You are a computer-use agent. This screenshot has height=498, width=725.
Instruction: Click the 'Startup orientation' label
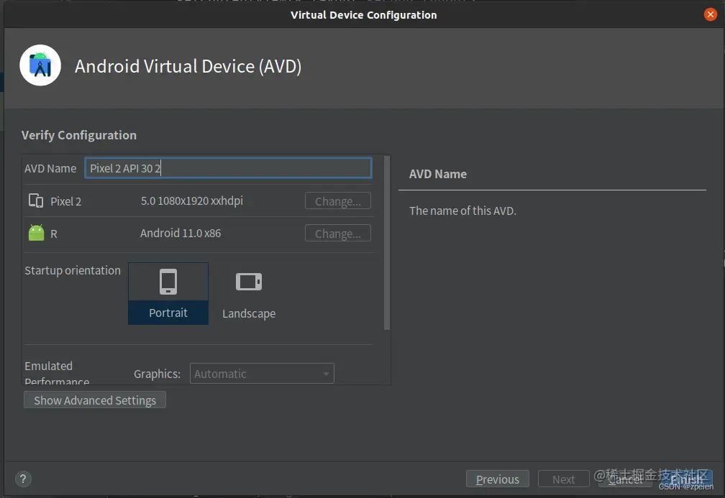click(73, 270)
